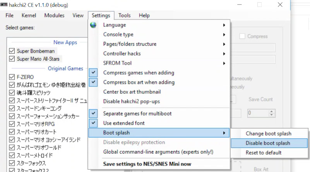Open the Modules menu
310x172 pixels.
coord(54,15)
